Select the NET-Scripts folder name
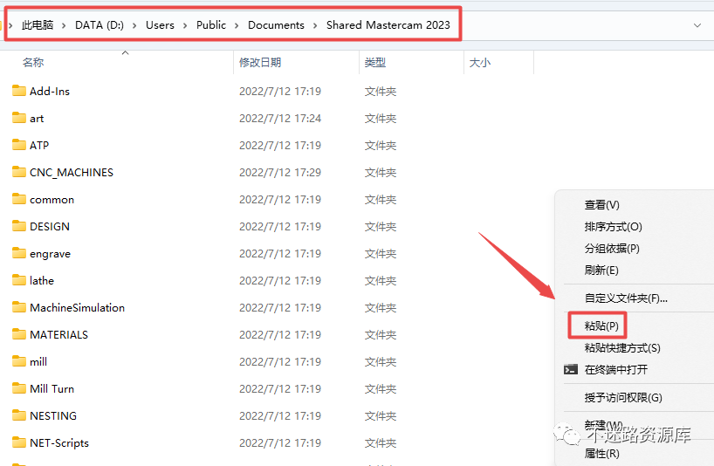This screenshot has width=714, height=466. point(59,442)
